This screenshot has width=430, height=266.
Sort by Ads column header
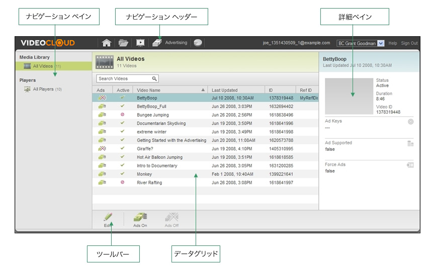pyautogui.click(x=102, y=90)
